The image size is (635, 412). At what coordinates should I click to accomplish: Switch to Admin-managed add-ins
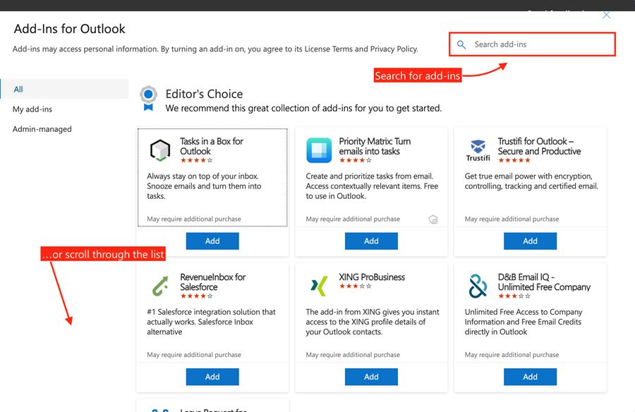point(42,129)
